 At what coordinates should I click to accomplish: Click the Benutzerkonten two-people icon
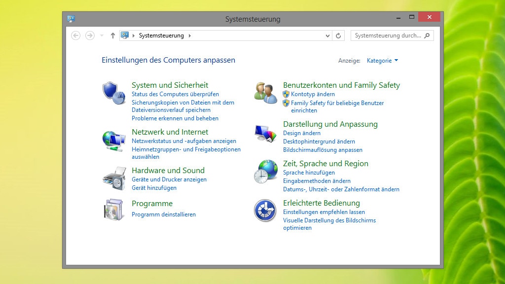coord(265,93)
